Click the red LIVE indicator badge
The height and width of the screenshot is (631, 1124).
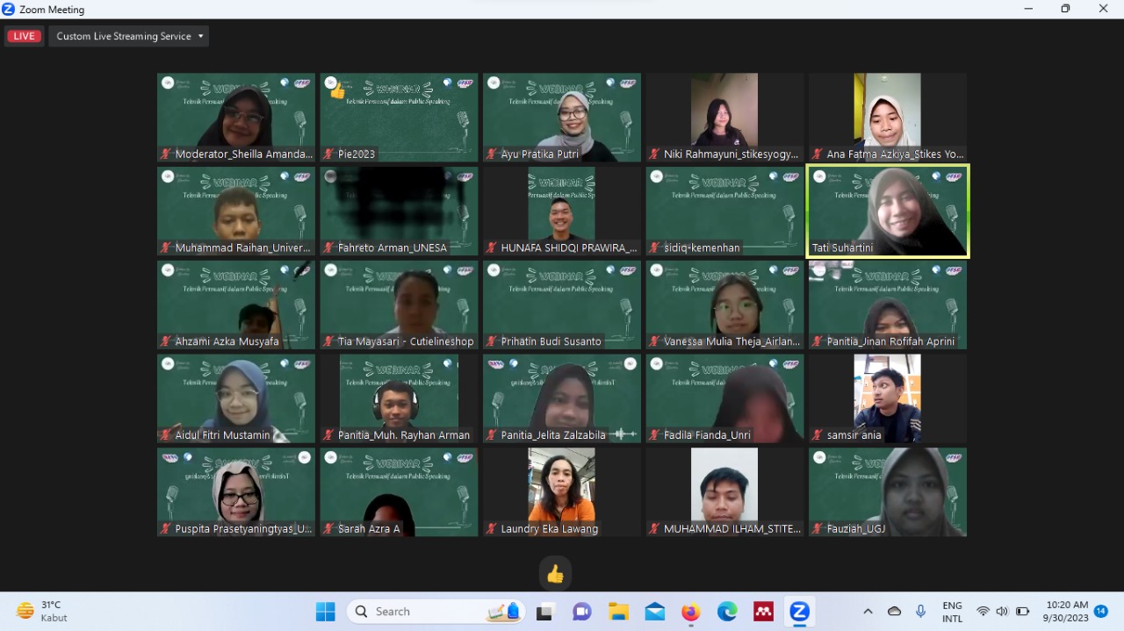click(24, 36)
